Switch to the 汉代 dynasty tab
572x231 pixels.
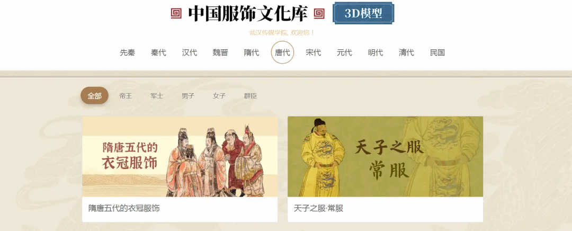[x=189, y=52]
